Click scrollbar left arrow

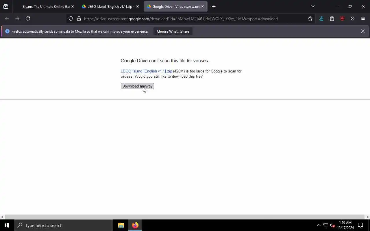point(2,217)
